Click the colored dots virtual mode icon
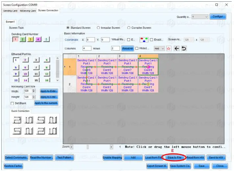This screenshot has height=171, width=234. tap(144, 40)
